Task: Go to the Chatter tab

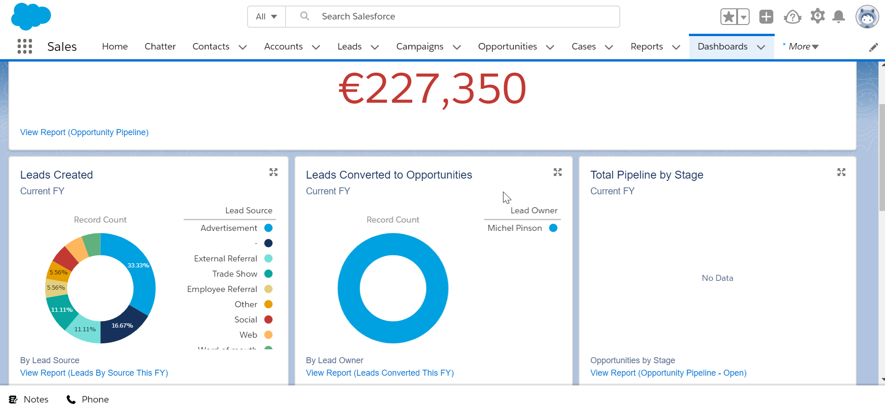Action: click(x=160, y=47)
